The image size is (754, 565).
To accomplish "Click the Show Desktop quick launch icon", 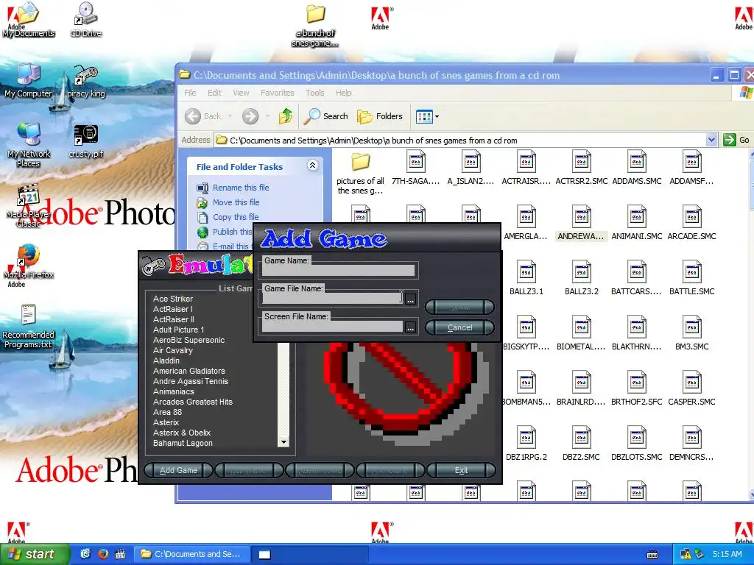I will point(85,554).
